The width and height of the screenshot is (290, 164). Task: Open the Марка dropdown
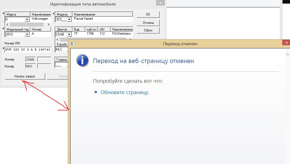(x=27, y=19)
